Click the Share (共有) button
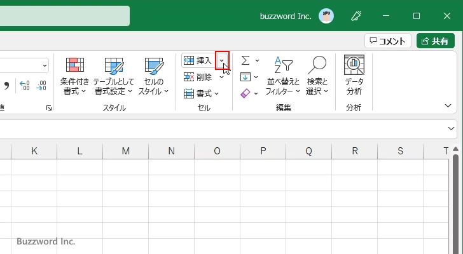 pyautogui.click(x=436, y=41)
